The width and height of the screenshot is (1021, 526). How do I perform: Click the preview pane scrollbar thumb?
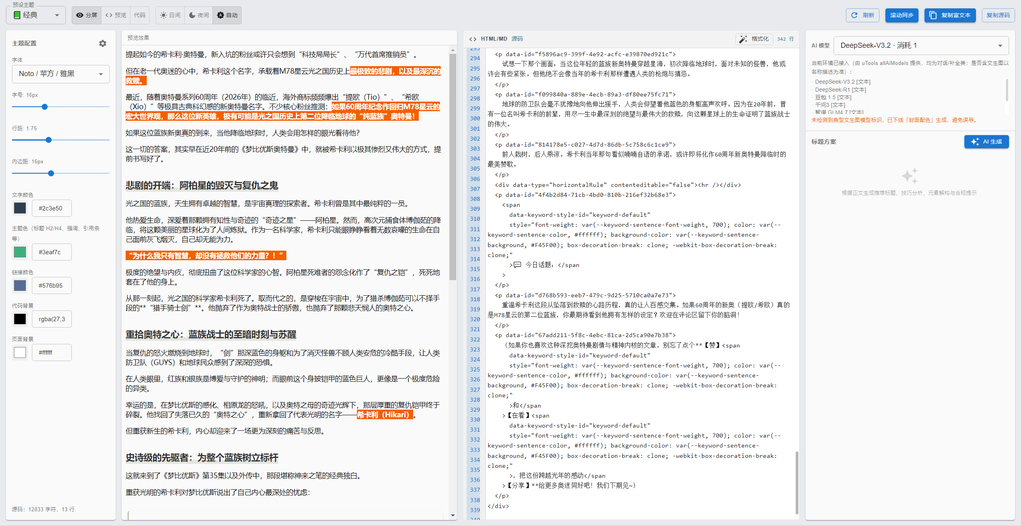tap(453, 167)
